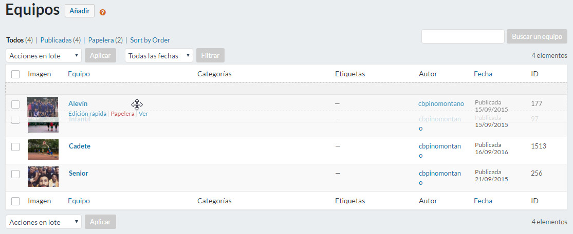Open the Todas las fechas dropdown
Screen dimensions: 573x234
click(x=159, y=55)
